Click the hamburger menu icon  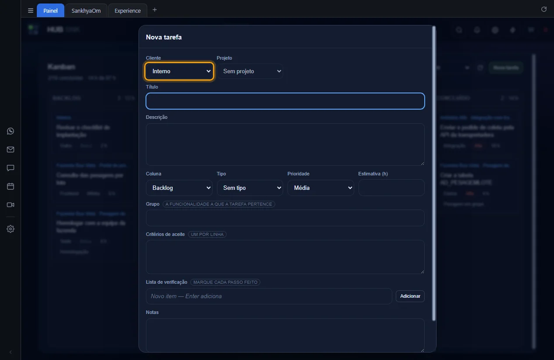[x=31, y=11]
